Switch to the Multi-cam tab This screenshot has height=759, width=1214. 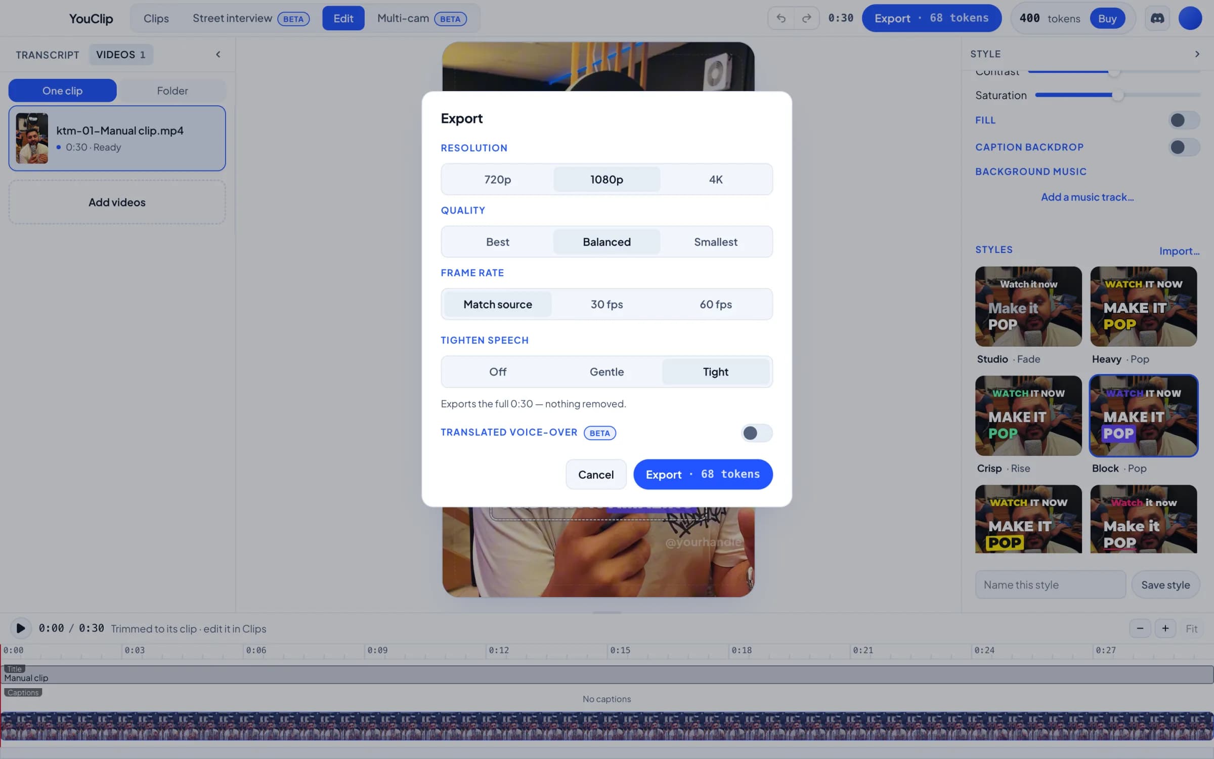coord(421,18)
